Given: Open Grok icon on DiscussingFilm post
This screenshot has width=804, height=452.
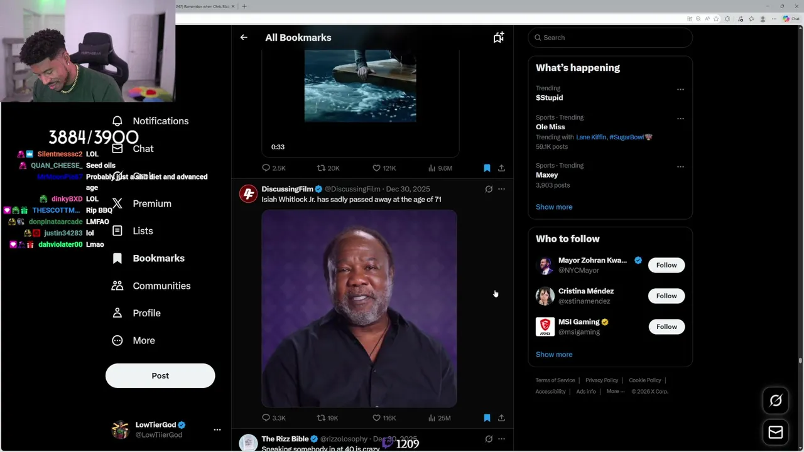Looking at the screenshot, I should point(489,189).
